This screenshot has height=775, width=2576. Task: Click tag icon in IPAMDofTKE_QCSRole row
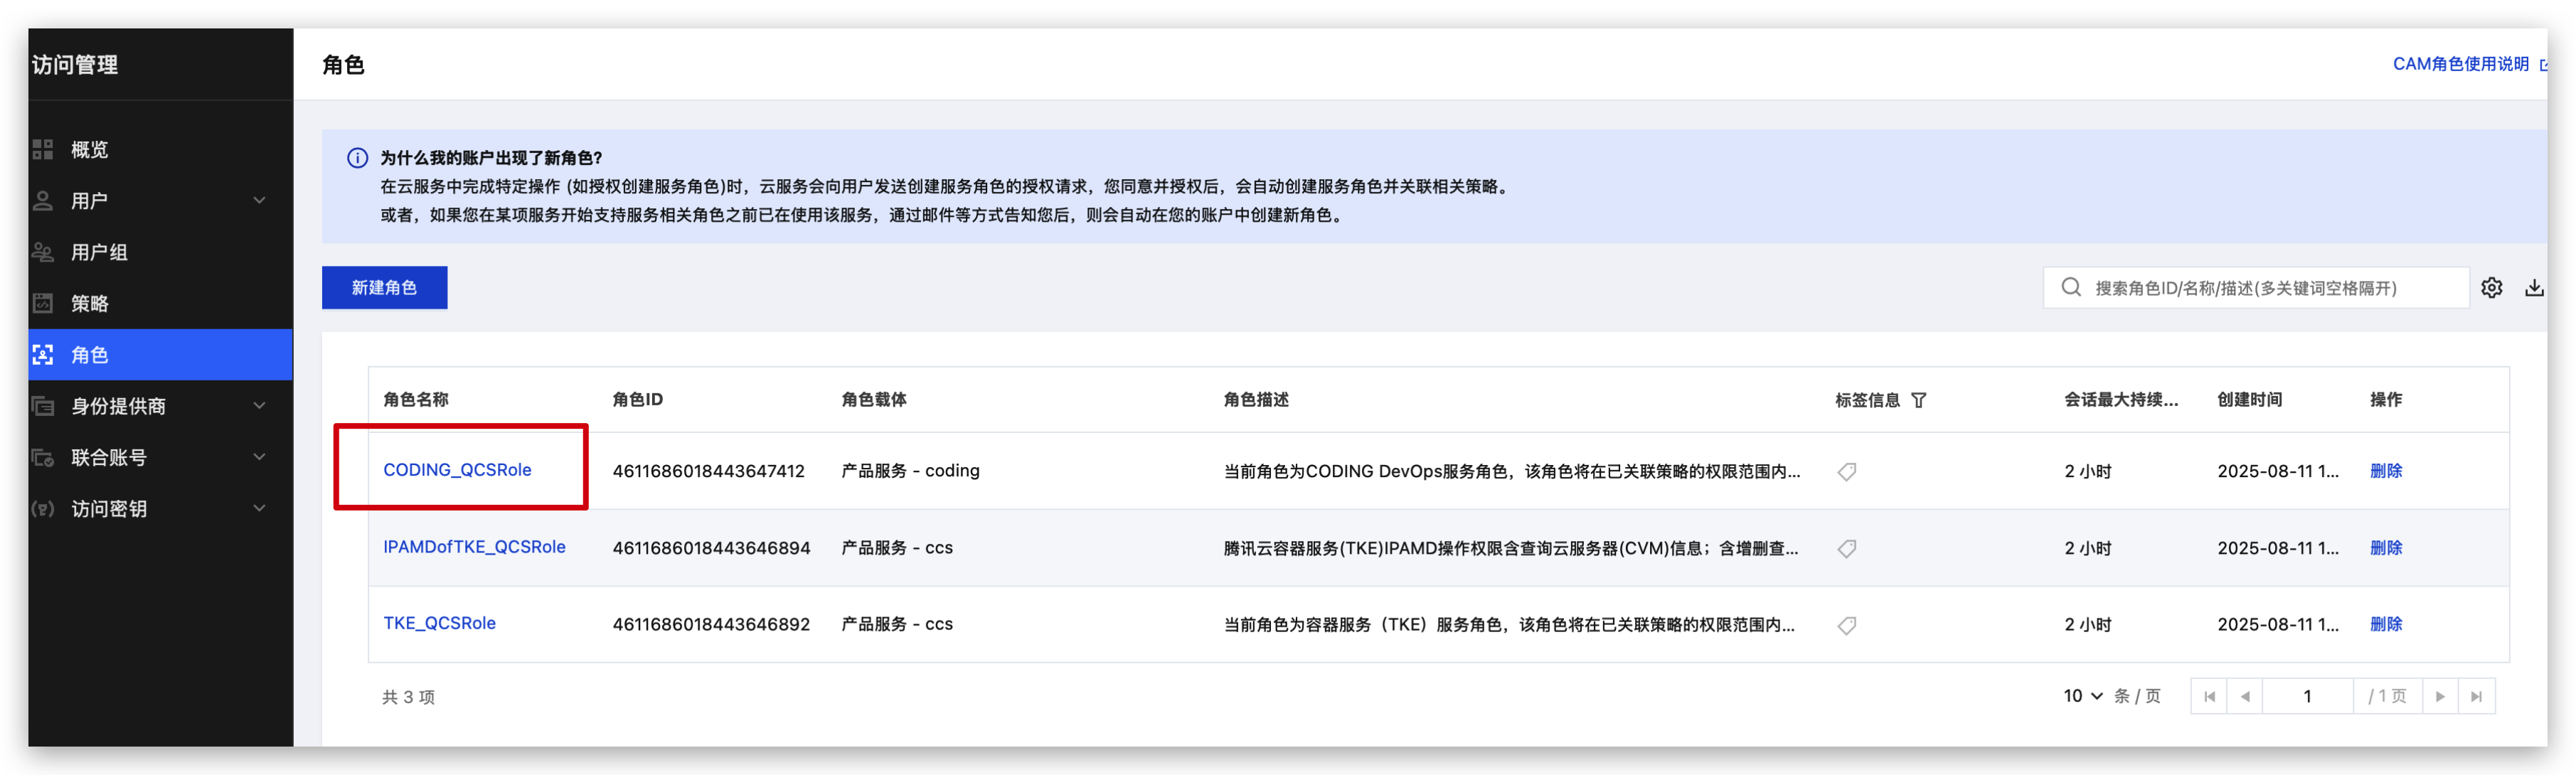tap(1846, 548)
